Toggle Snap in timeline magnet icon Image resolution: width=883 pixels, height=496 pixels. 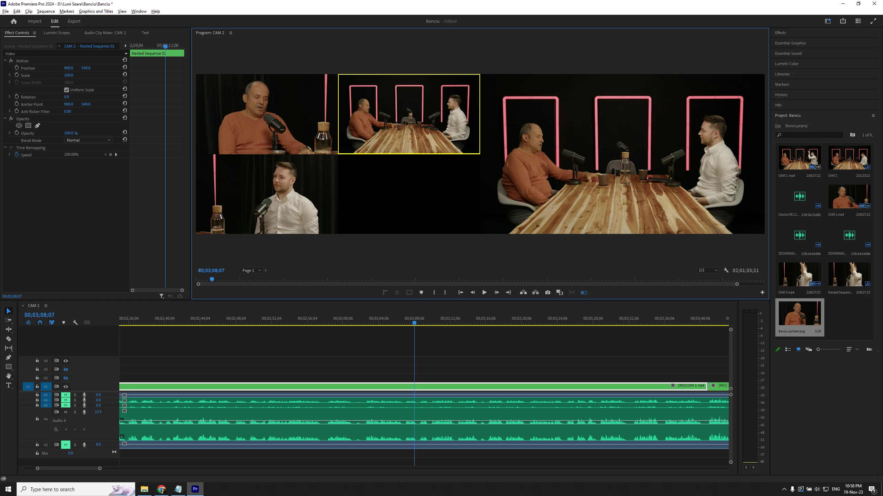[x=40, y=322]
